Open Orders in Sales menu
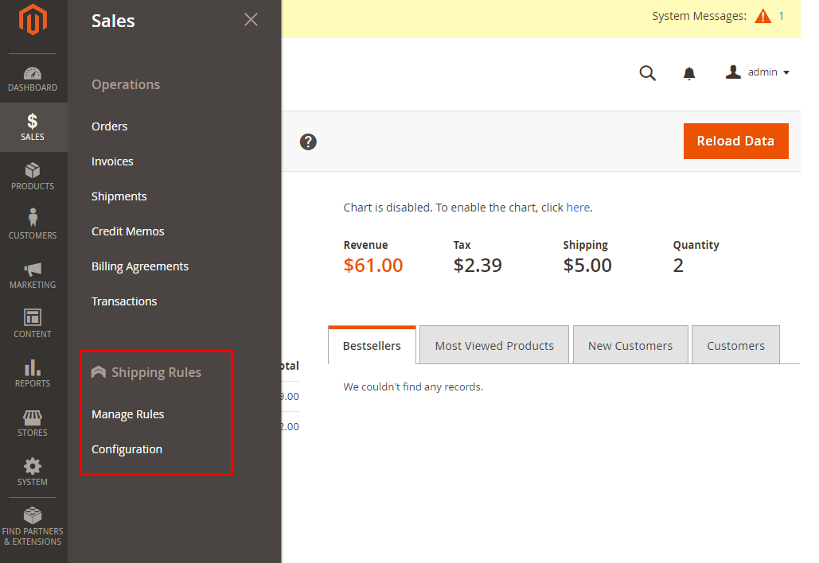This screenshot has width=819, height=563. pos(110,126)
